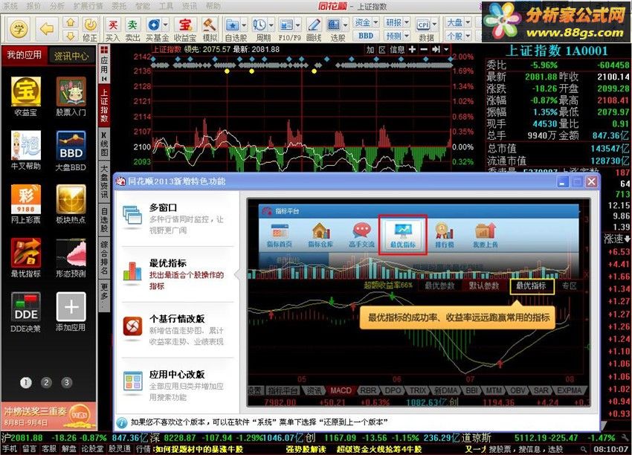This screenshot has height=455, width=632.
Task: Expand chart header dropdown arrow after skip-to-end icon
Action: [x=446, y=50]
